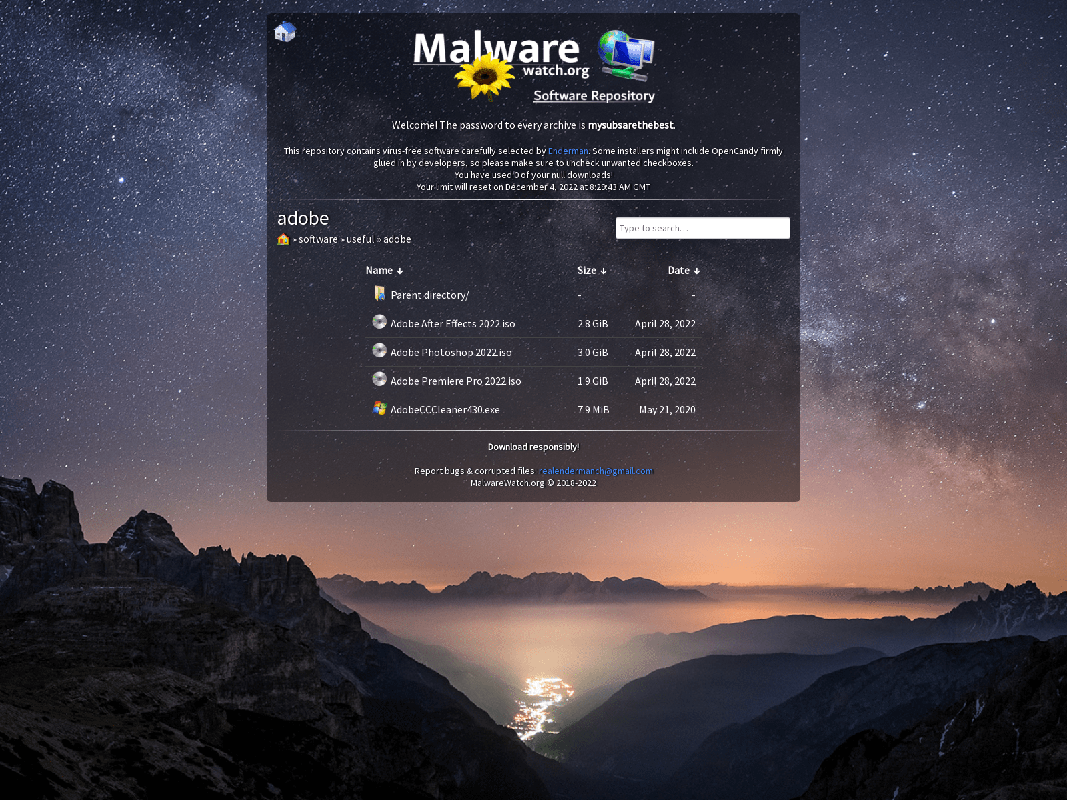Focus the Type to search field
Image resolution: width=1067 pixels, height=800 pixels.
click(703, 228)
